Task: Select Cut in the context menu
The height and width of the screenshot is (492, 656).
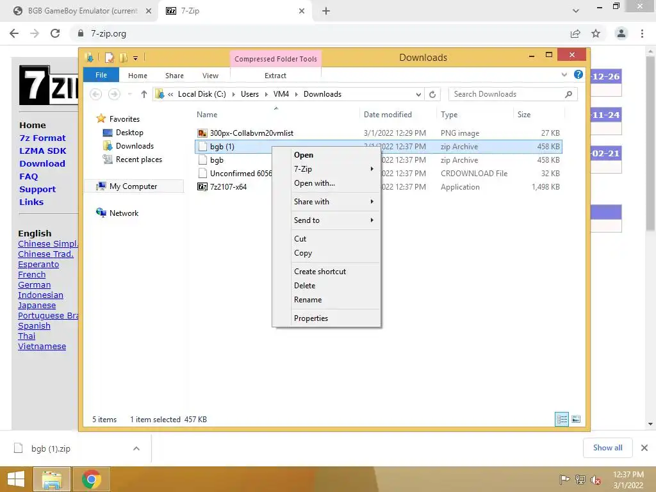Action: (300, 238)
